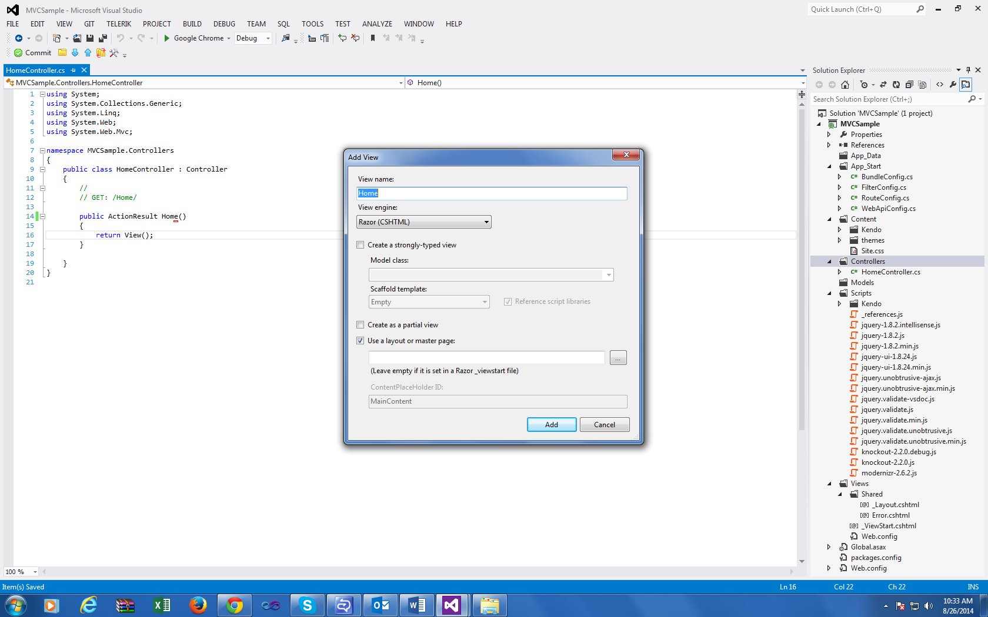Click the Commit toolbar button text
Screen dimensions: 988x617
click(x=38, y=53)
